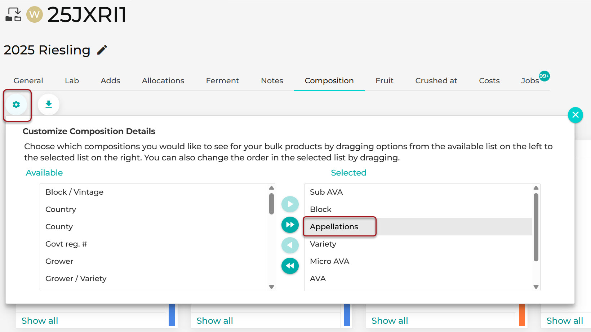
Task: Move all items right with double arrow
Action: (x=290, y=225)
